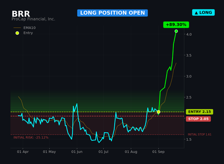Click the INITIAL STOP 1.61 label
The height and width of the screenshot is (164, 224).
pos(199,135)
